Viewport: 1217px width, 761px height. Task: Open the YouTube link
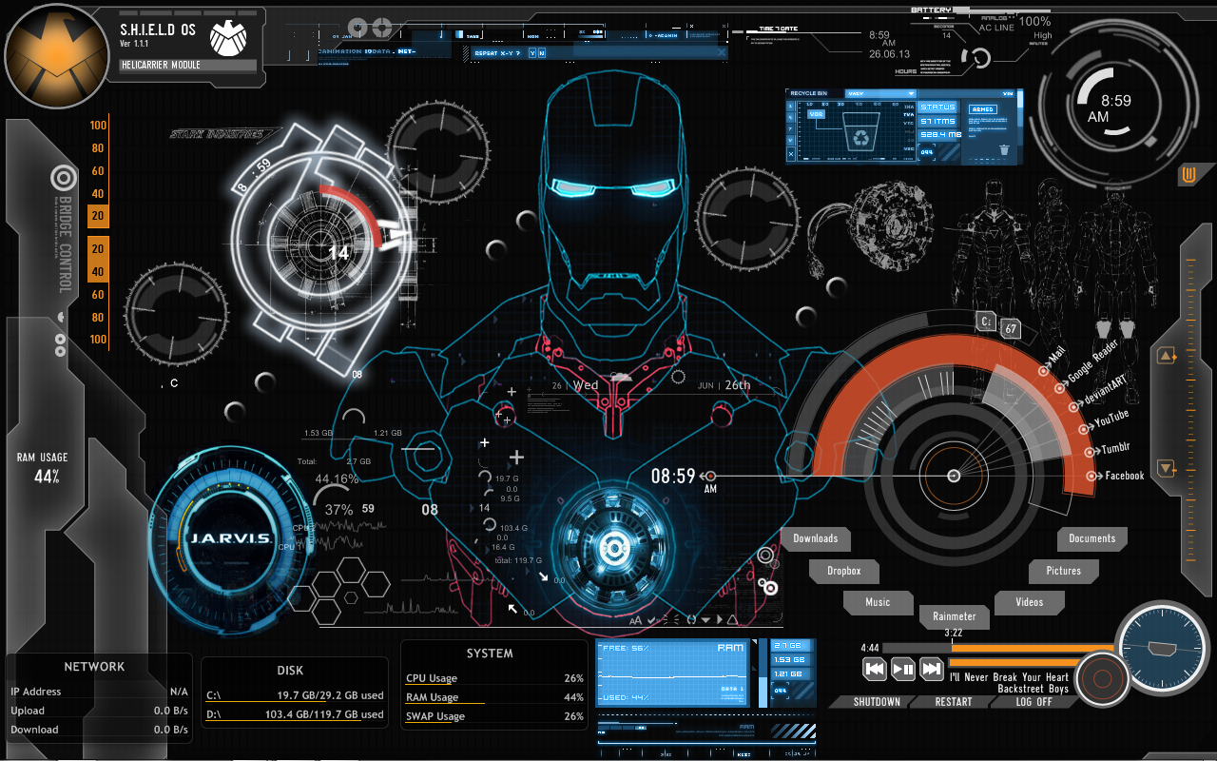tap(1111, 419)
